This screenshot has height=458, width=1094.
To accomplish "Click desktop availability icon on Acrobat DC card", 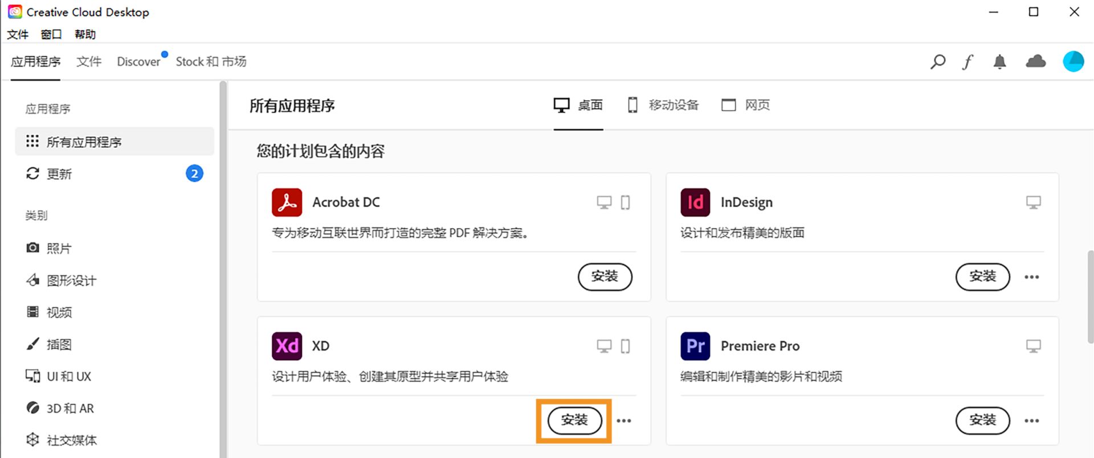I will (604, 203).
